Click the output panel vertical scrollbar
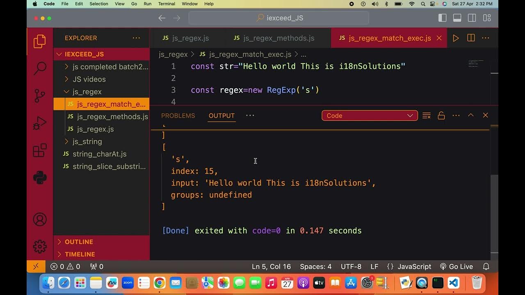Viewport: 525px width, 295px height. [x=494, y=213]
